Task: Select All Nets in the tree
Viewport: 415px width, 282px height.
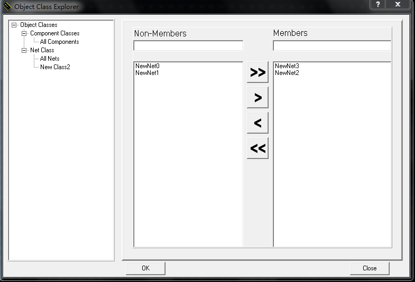Action: 50,59
